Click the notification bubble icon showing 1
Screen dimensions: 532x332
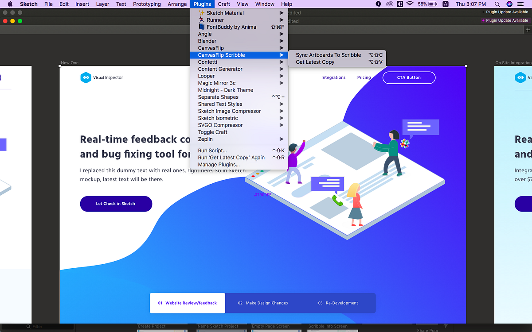378,4
